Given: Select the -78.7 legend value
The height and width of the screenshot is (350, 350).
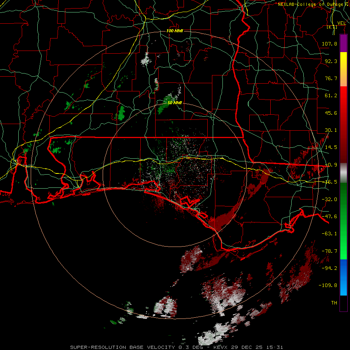Looking at the screenshot, I should click(x=329, y=251).
